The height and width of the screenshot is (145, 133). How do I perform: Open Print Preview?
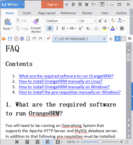[28, 39]
